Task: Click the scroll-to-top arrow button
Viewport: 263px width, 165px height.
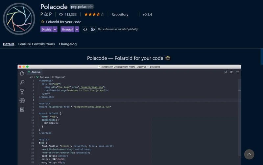Action: [x=249, y=154]
